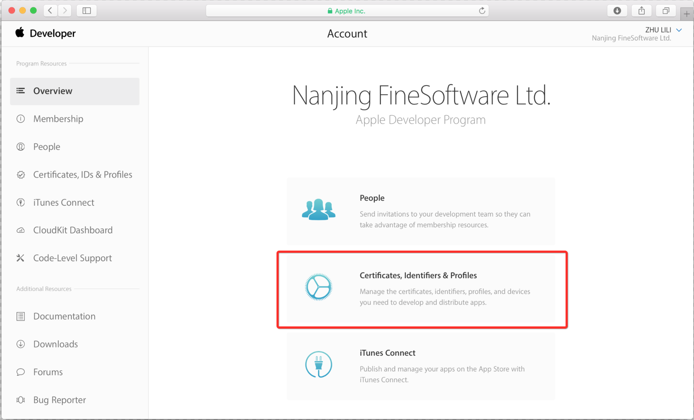This screenshot has width=694, height=420.
Task: Click the address bar showing Apple Inc.
Action: pos(347,11)
